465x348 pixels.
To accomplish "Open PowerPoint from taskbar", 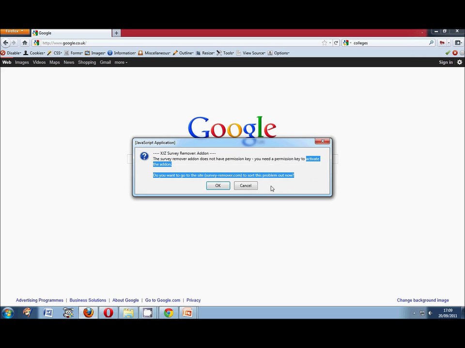I will pos(188,313).
